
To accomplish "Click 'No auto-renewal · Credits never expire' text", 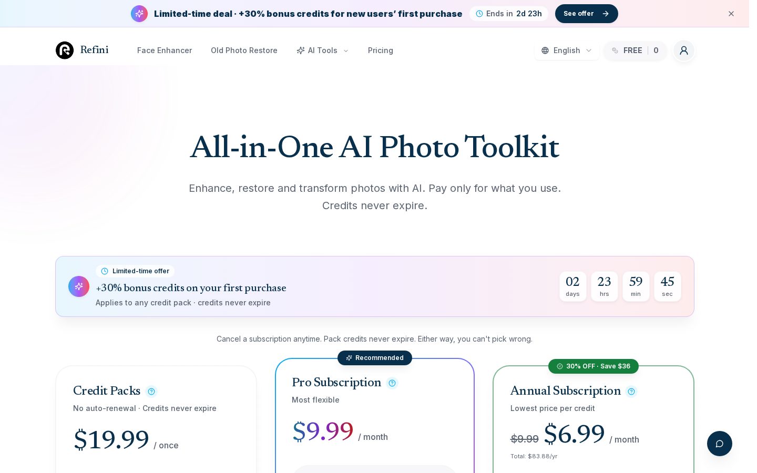I will coord(145,408).
